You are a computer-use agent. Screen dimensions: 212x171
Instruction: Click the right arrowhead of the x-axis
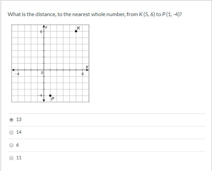tap(88, 70)
